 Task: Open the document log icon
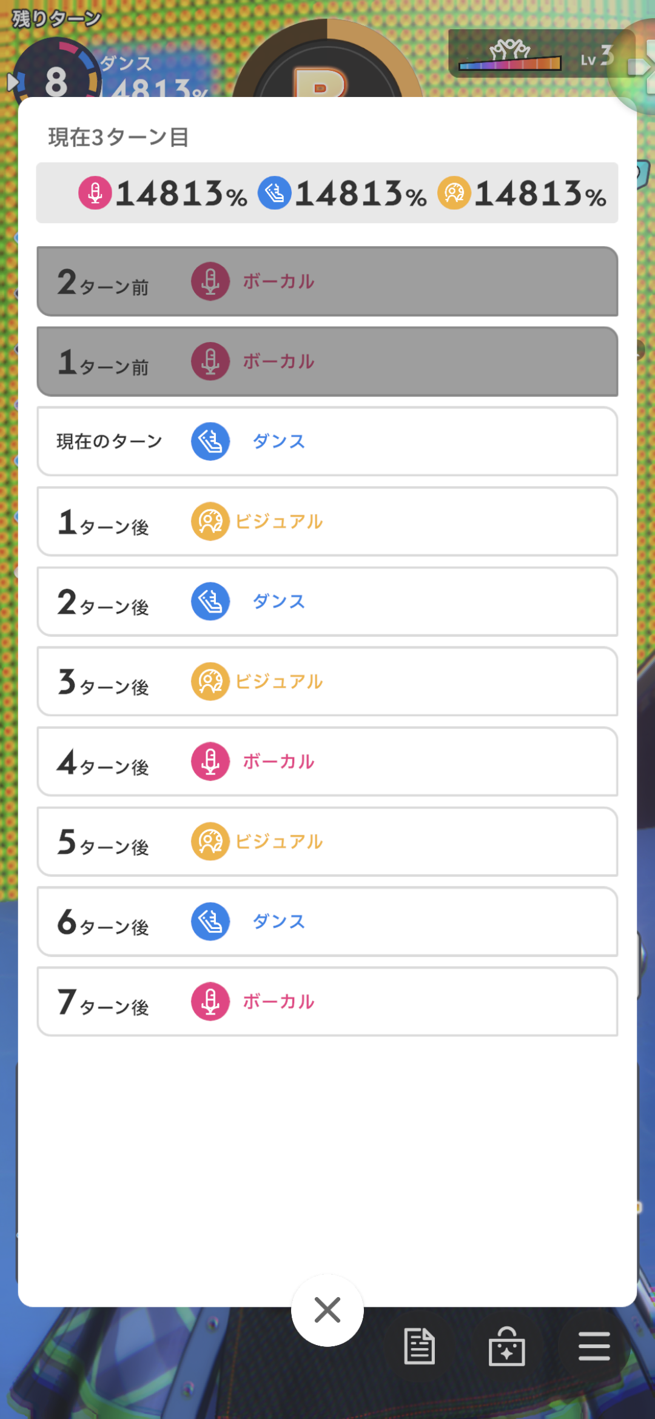(419, 1346)
